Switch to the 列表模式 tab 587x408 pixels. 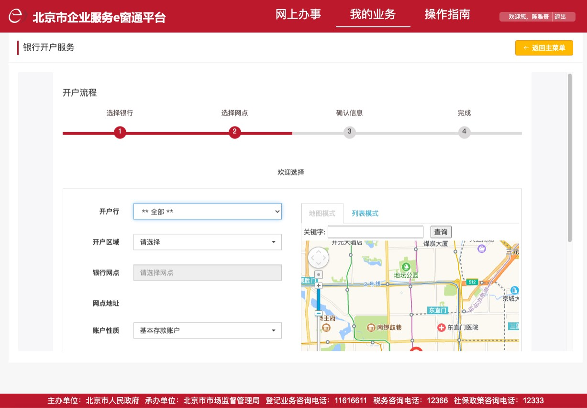(365, 214)
